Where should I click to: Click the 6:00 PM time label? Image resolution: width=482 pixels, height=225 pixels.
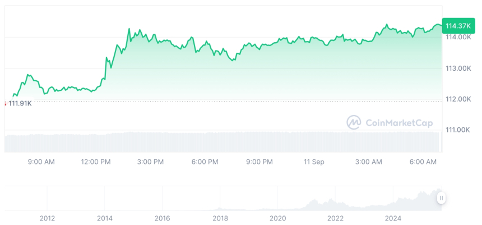pyautogui.click(x=205, y=162)
